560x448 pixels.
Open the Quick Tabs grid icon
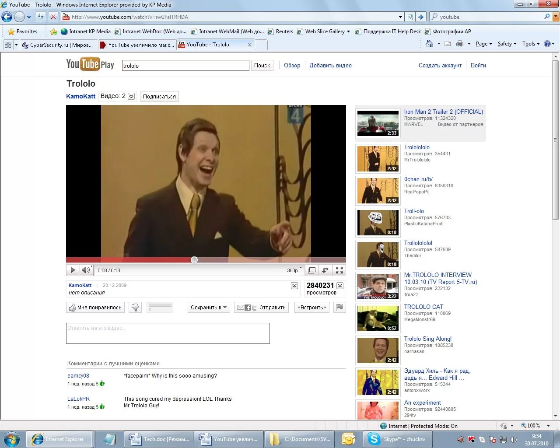click(x=8, y=45)
